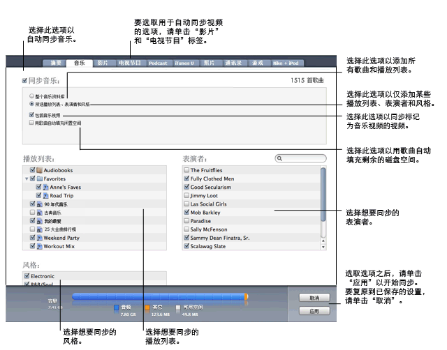Click the 25 大金曲排行榜 playlist icon
447x350 pixels.
40,229
